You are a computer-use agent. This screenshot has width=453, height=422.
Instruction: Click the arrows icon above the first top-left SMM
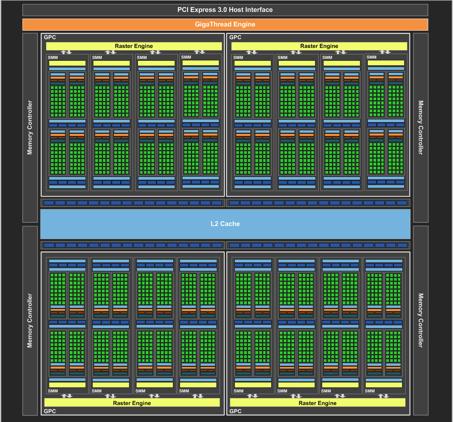[66, 52]
